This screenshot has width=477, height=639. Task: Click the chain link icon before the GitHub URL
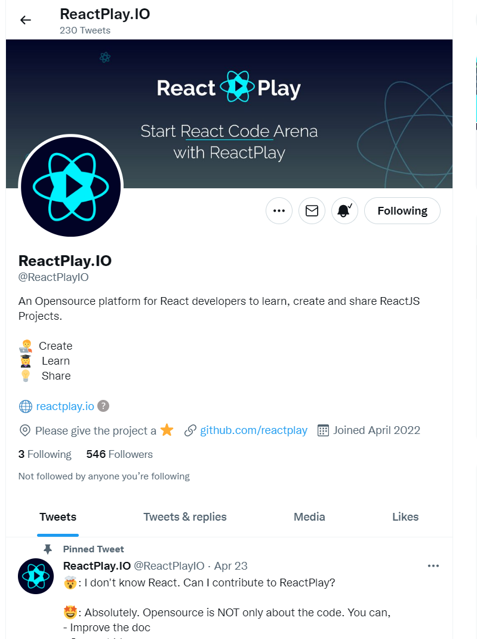click(x=191, y=430)
